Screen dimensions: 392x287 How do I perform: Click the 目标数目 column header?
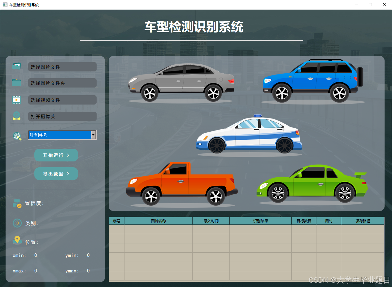304,221
